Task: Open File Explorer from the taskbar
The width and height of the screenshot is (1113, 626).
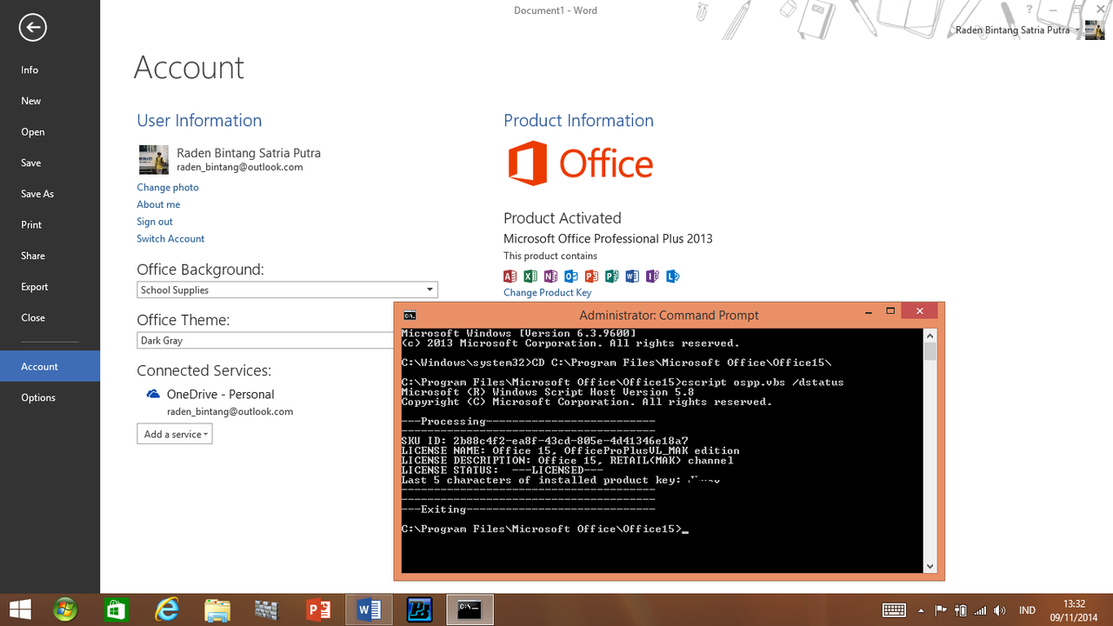Action: click(x=217, y=609)
